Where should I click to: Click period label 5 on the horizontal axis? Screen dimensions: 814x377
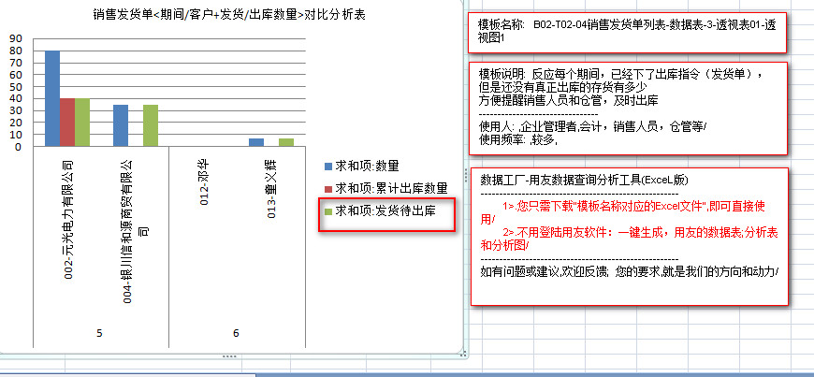point(99,333)
